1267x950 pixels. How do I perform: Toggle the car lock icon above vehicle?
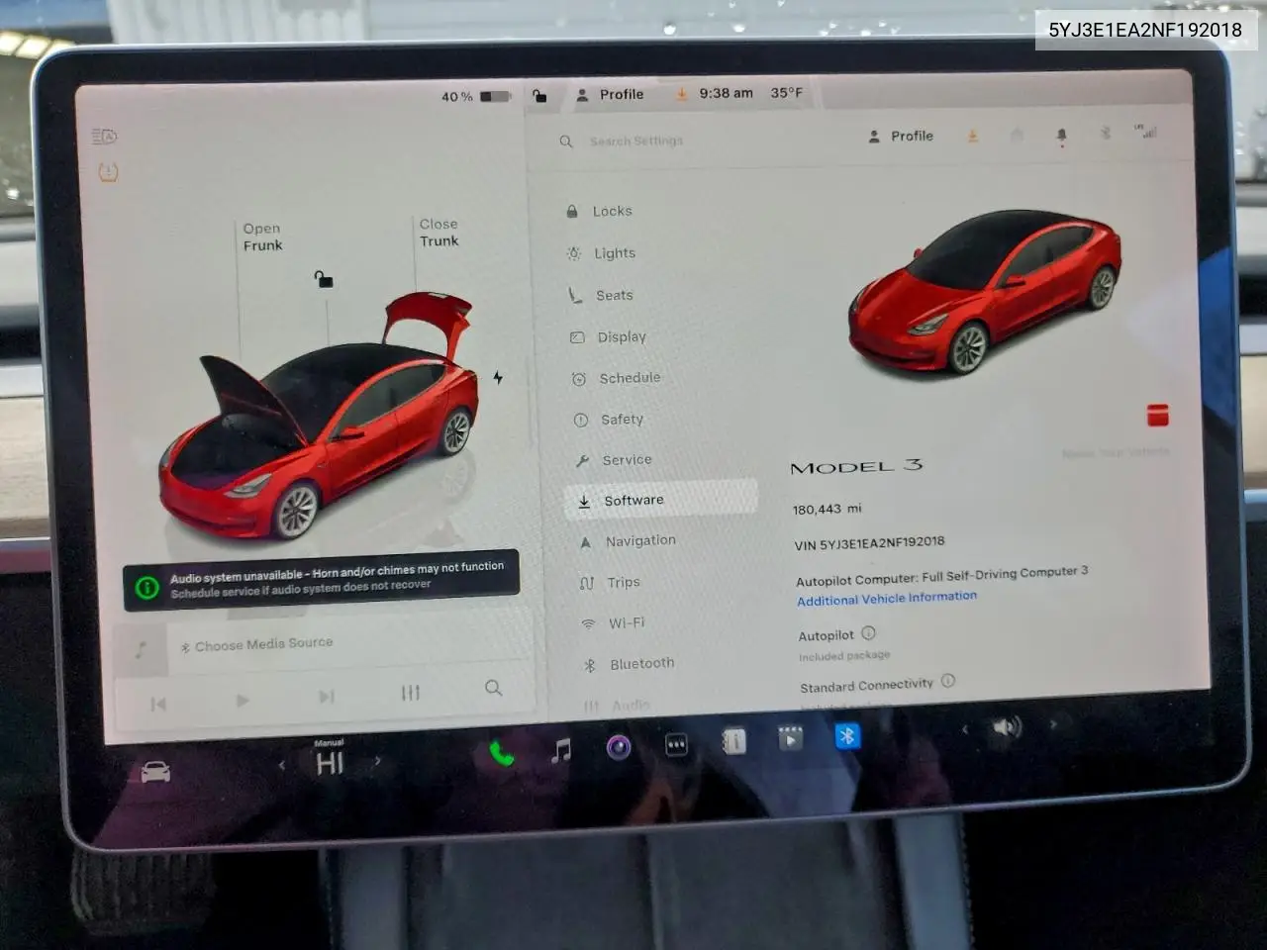(x=324, y=279)
